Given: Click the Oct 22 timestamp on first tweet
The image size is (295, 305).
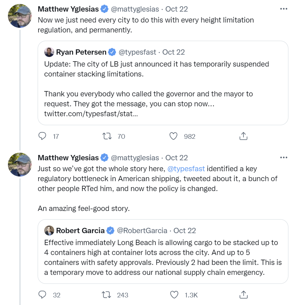Looking at the screenshot, I should 176,9.
